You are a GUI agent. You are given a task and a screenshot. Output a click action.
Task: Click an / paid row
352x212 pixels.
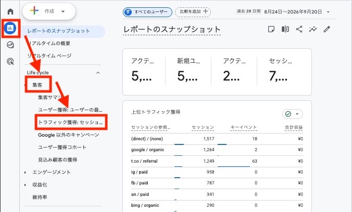pos(217,194)
